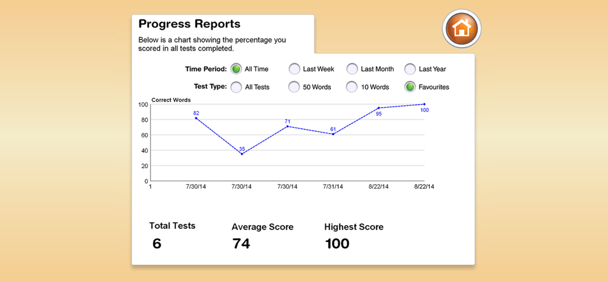The width and height of the screenshot is (608, 281).
Task: Click the Correct Words axis title
Action: (x=171, y=100)
